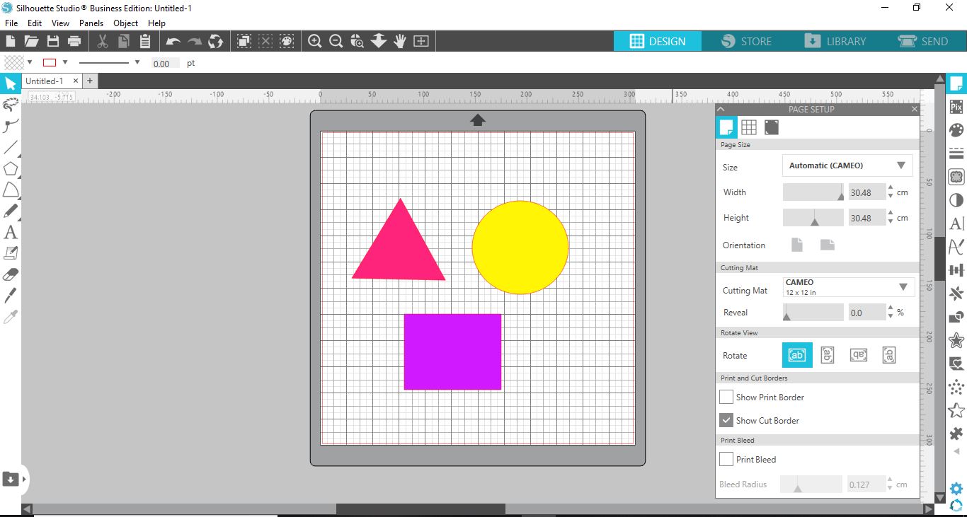Enable the Print Bleed option
The image size is (967, 517).
726,459
